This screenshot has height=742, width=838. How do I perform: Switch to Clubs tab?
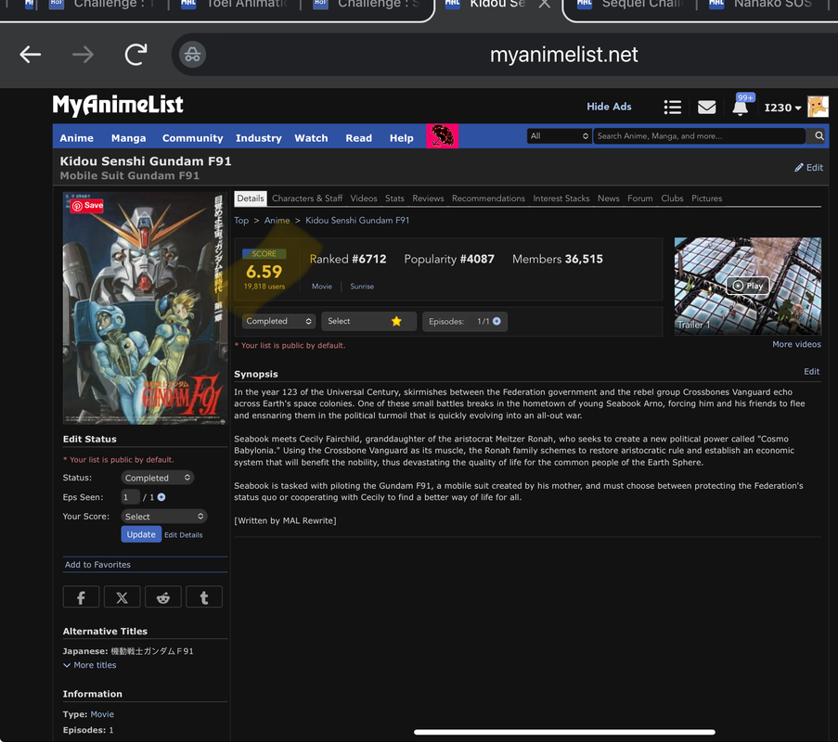point(672,198)
